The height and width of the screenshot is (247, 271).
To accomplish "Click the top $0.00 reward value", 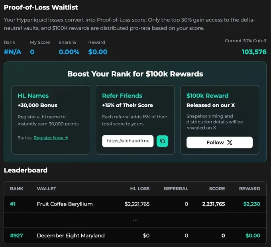I will tap(98, 52).
